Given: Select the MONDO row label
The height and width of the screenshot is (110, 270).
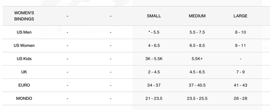Looking at the screenshot, I should pos(24,99).
